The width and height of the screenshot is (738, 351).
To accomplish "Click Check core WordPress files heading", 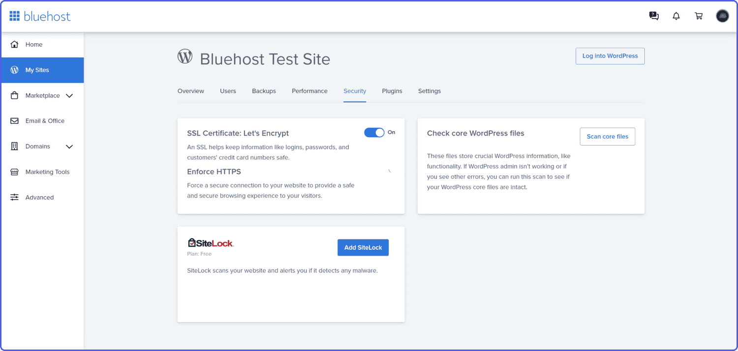I will pyautogui.click(x=476, y=133).
